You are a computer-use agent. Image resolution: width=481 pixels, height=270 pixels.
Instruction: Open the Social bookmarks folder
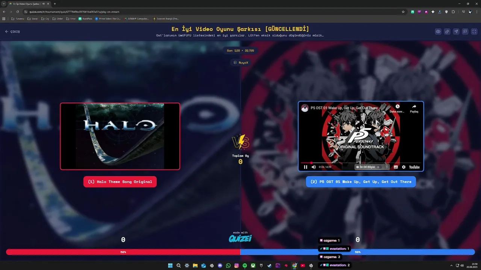click(x=33, y=18)
